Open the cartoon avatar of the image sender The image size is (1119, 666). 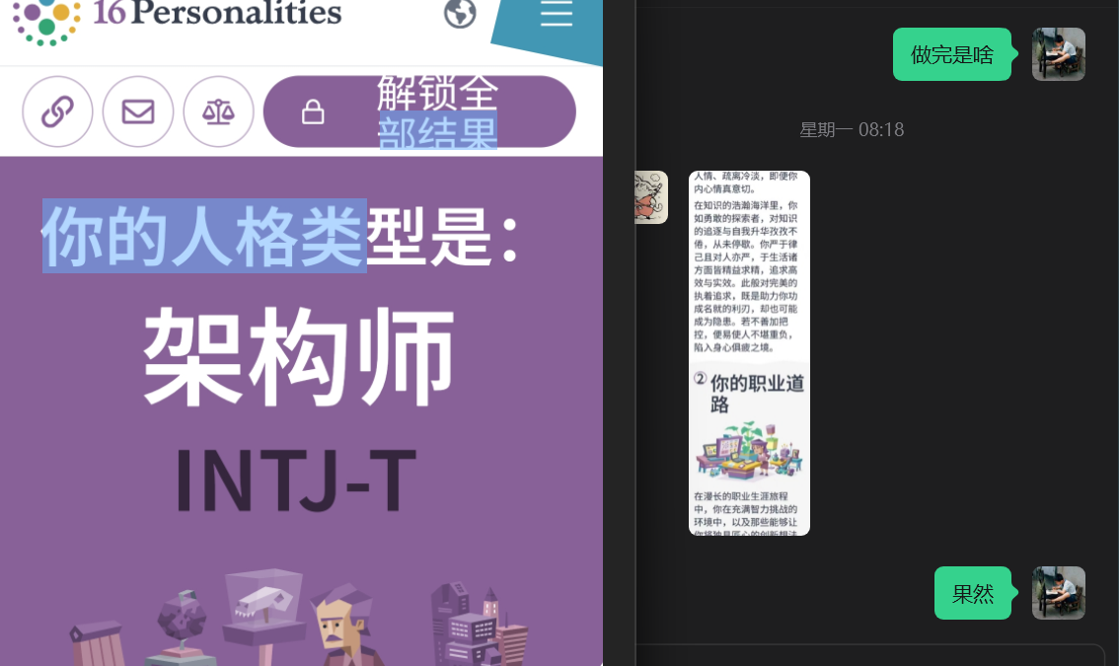click(x=651, y=197)
